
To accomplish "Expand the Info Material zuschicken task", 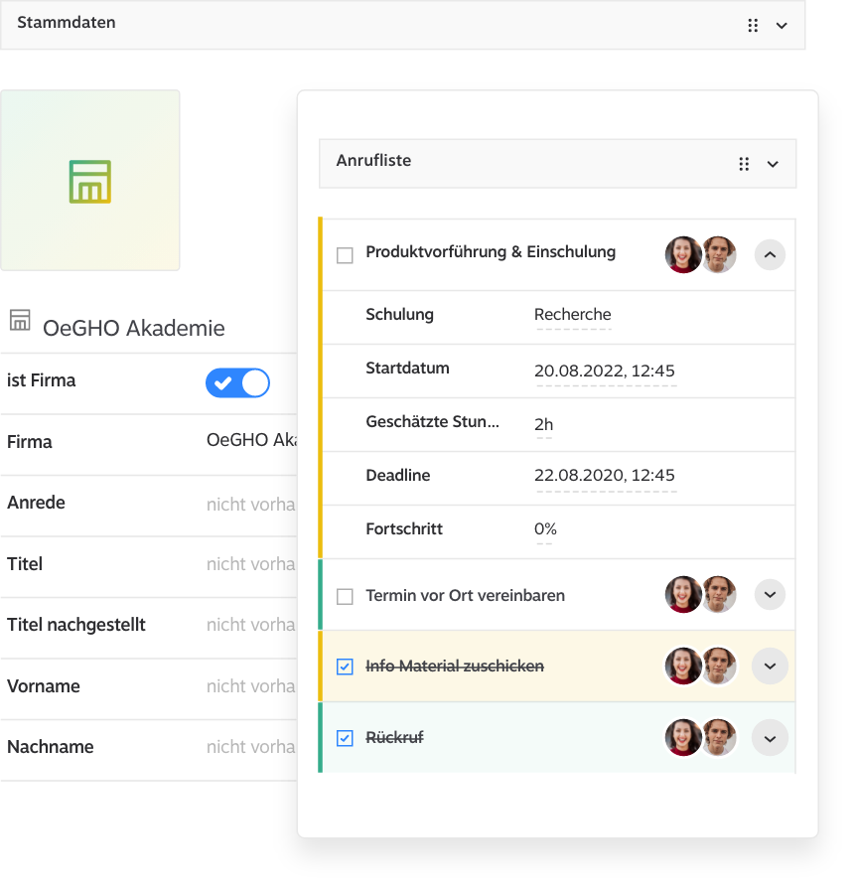I will click(x=770, y=666).
